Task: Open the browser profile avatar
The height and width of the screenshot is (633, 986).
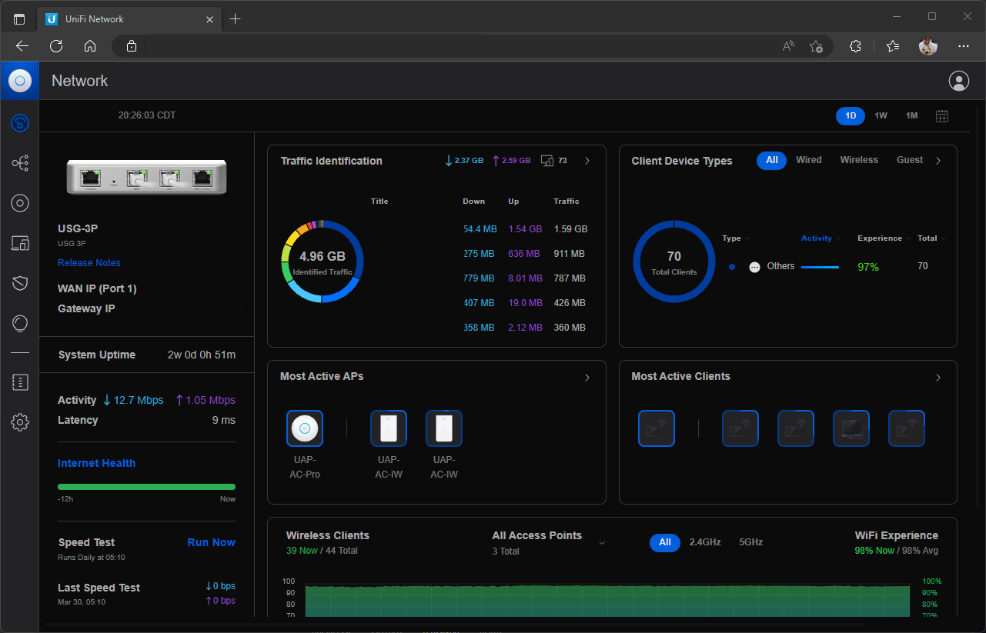Action: pos(928,46)
